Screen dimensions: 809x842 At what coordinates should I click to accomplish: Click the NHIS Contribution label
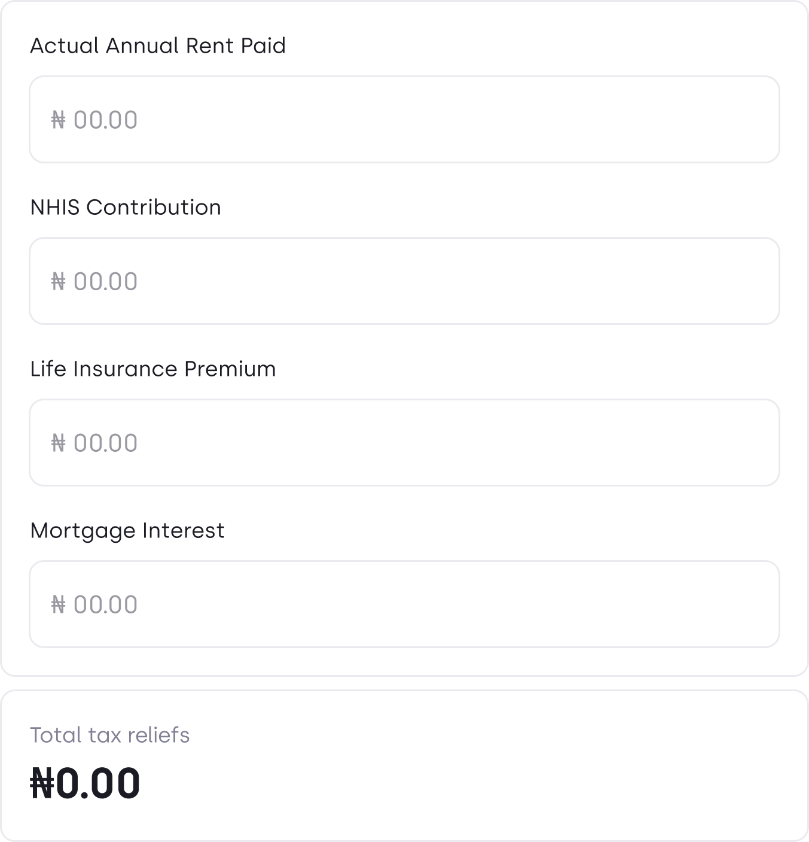(126, 207)
